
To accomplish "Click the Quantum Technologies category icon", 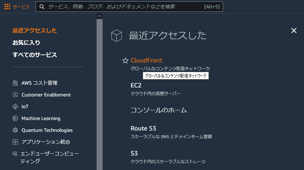I will tap(15, 130).
